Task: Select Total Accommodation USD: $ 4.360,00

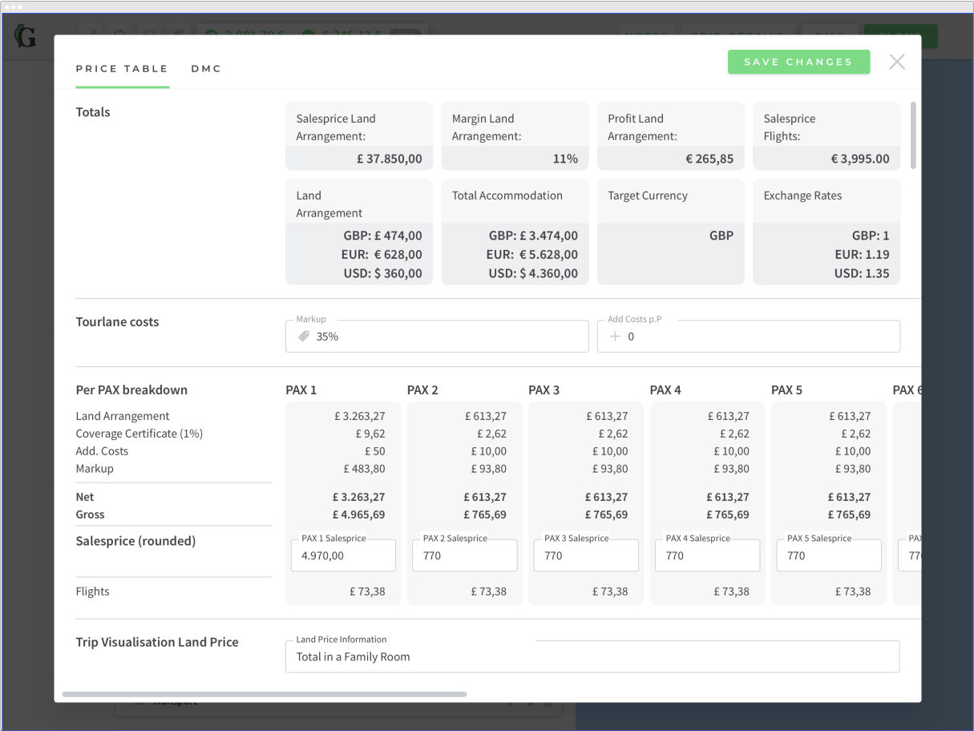Action: click(533, 273)
